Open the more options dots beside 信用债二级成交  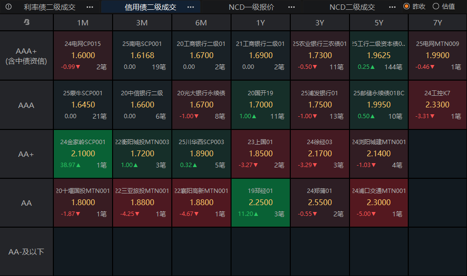pyautogui.click(x=190, y=7)
